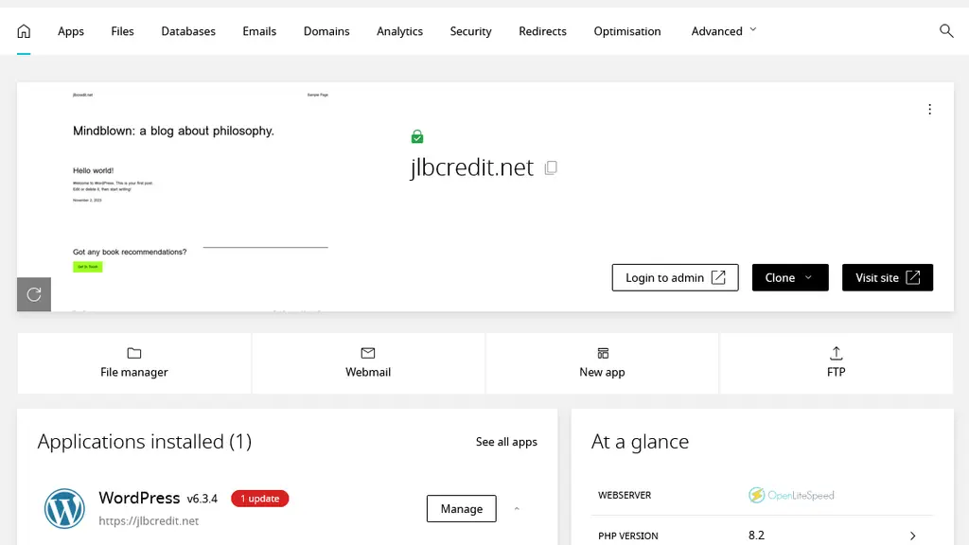Open the Security tab

tap(471, 31)
